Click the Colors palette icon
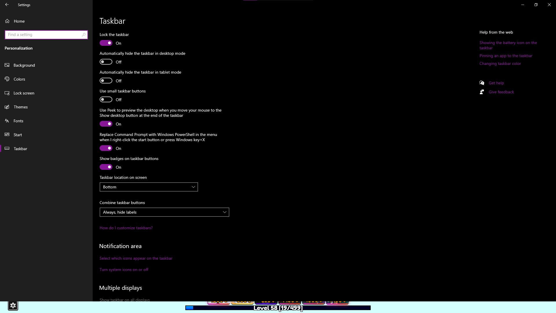 (7, 79)
